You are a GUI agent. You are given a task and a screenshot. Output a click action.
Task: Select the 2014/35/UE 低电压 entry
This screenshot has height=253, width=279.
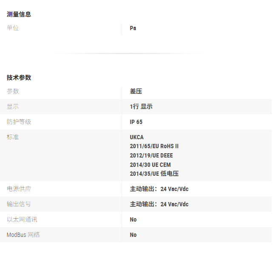(154, 174)
